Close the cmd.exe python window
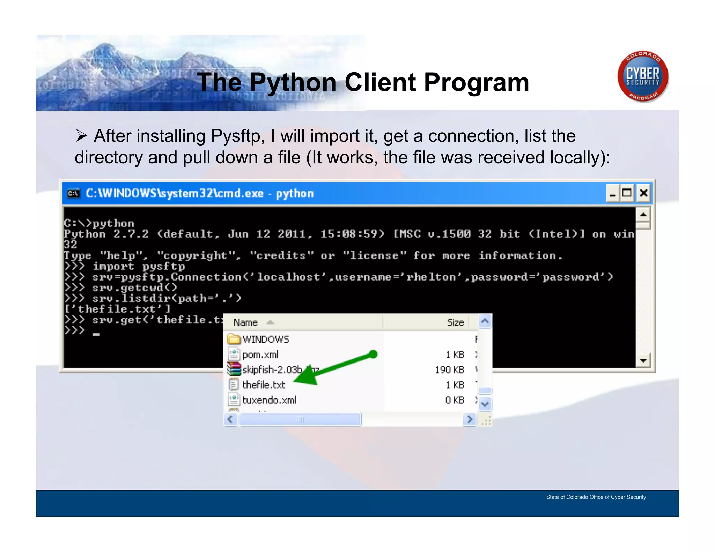 [x=643, y=193]
